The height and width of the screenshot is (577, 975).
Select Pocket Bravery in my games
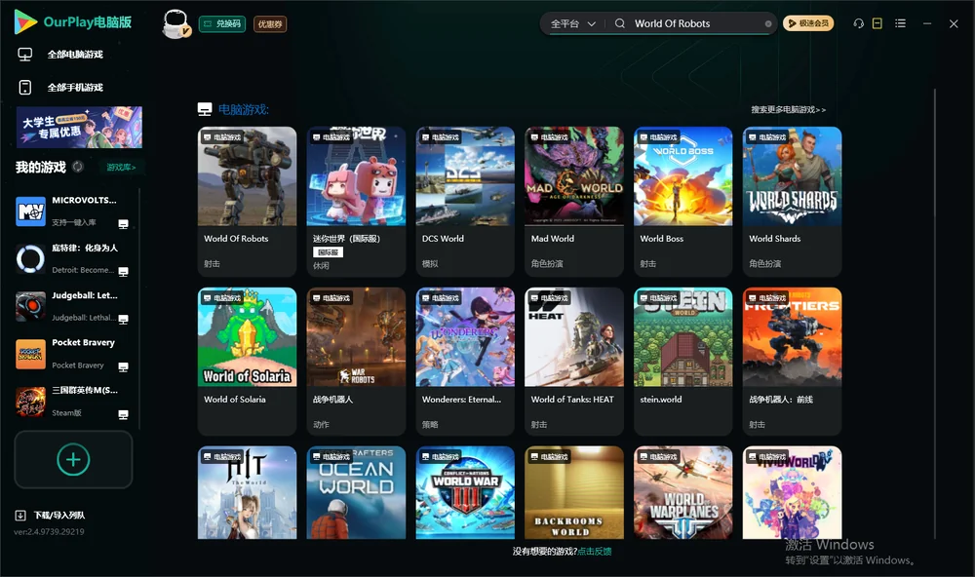coord(75,354)
